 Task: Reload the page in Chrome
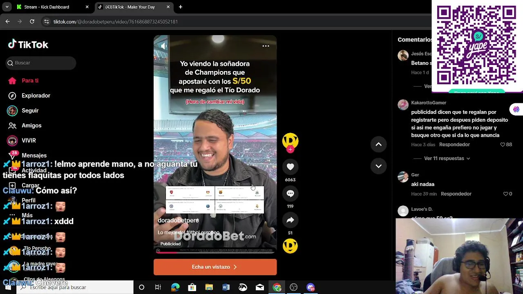[32, 22]
